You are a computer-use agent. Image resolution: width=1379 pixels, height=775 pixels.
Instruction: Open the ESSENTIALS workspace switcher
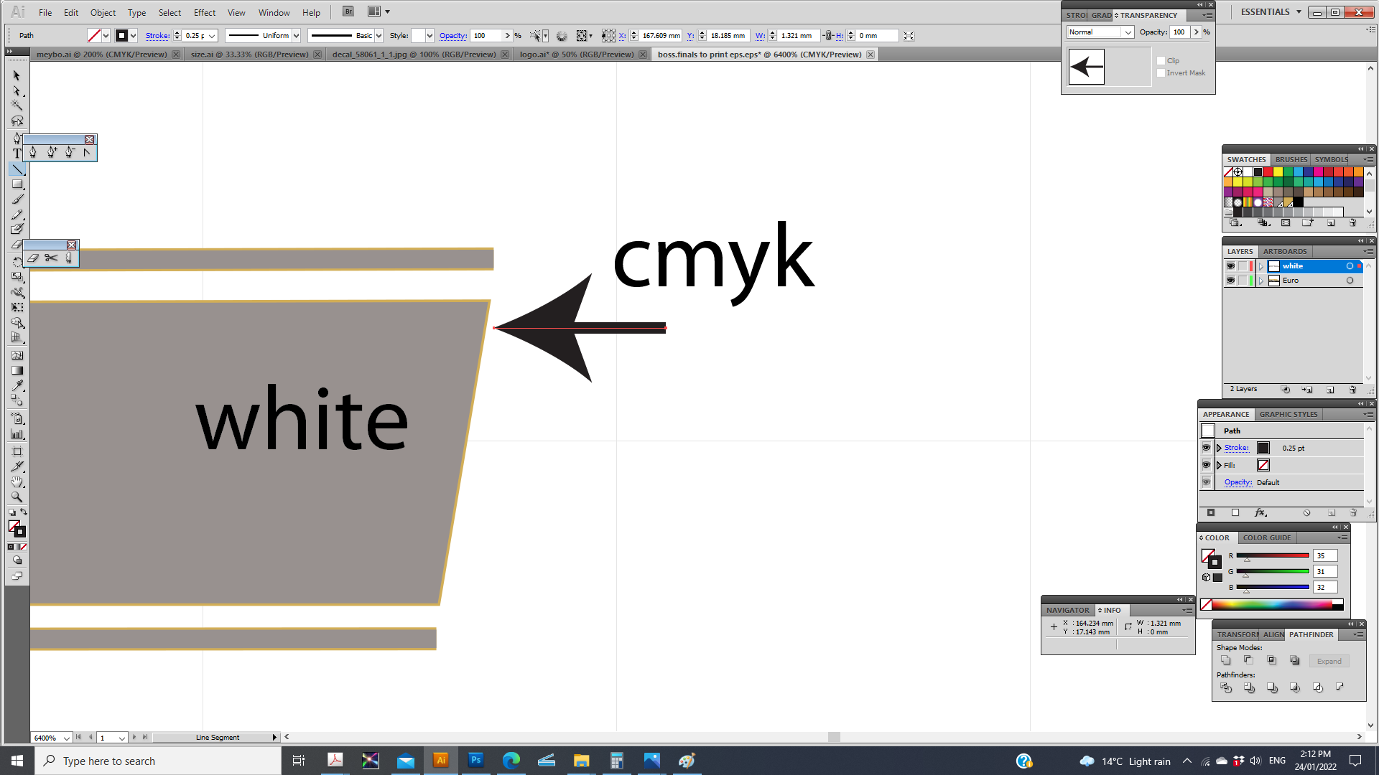pyautogui.click(x=1271, y=11)
